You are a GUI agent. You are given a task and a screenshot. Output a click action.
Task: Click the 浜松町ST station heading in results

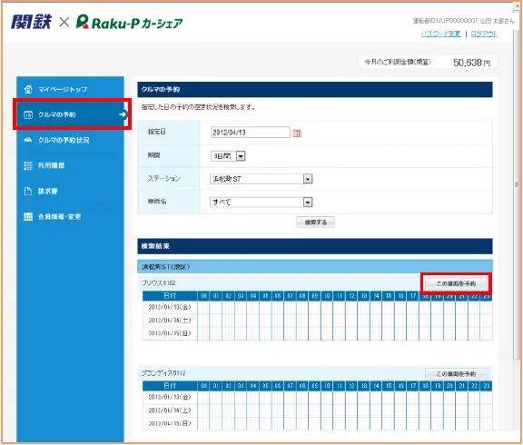coord(166,267)
